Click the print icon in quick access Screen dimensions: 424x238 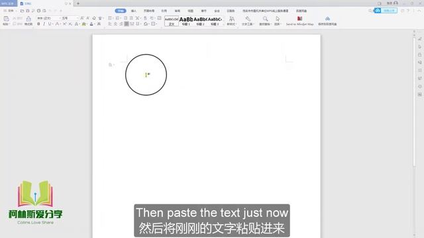pos(38,11)
